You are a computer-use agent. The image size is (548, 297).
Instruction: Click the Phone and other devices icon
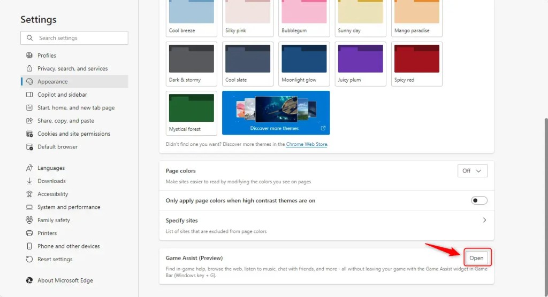point(29,246)
